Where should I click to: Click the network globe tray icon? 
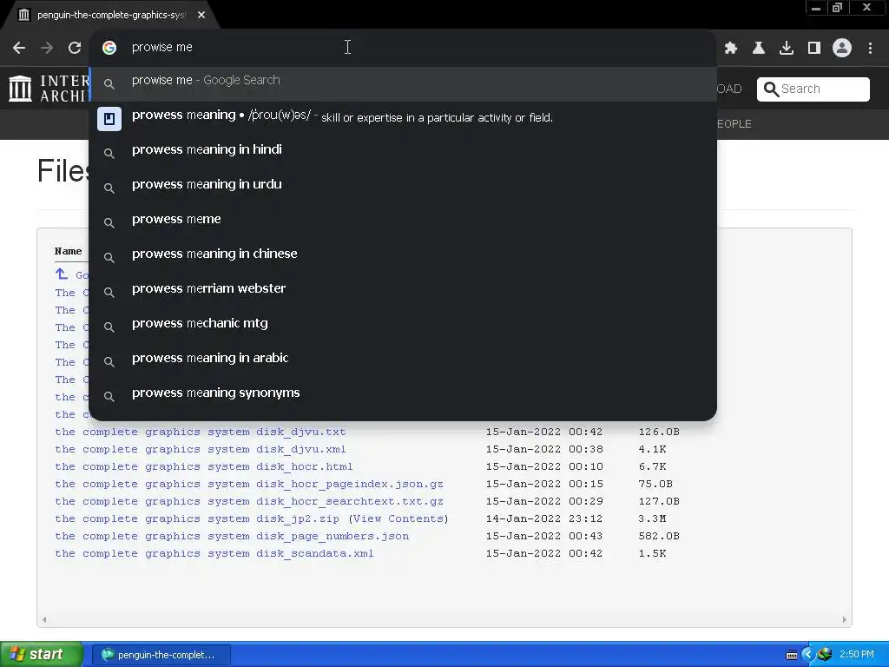[x=825, y=655]
